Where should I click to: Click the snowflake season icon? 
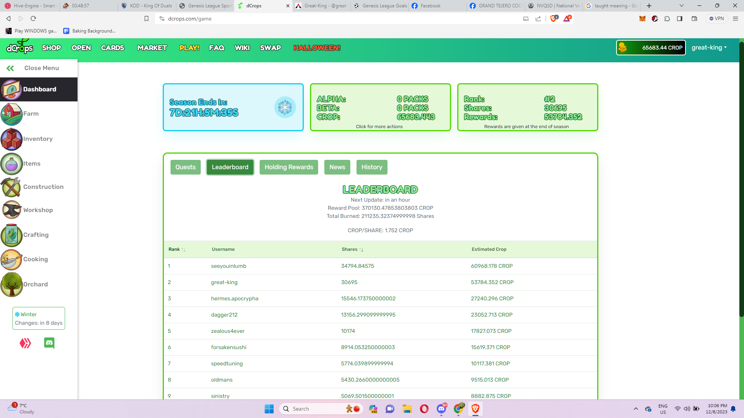[285, 107]
